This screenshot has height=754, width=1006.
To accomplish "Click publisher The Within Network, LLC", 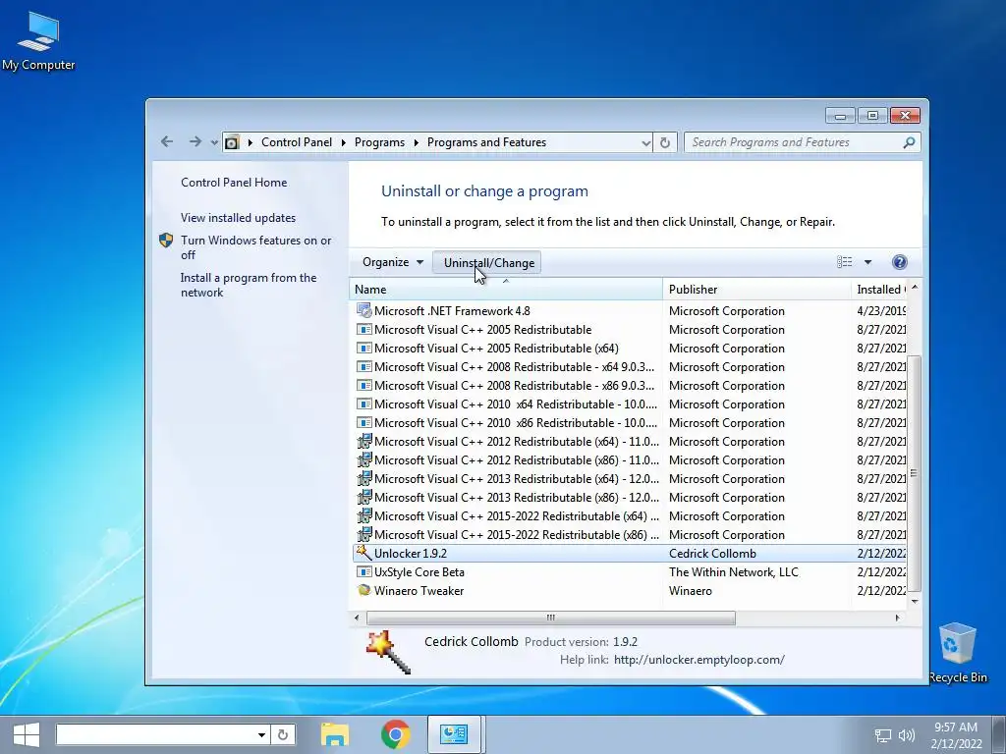I will (733, 572).
